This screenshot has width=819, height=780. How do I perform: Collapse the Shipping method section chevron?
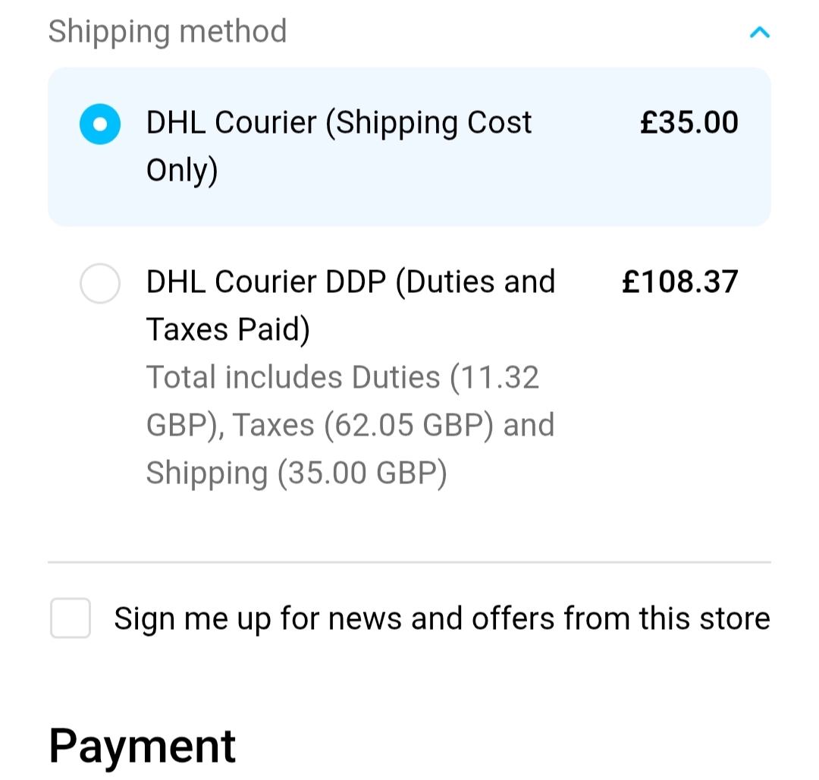(x=759, y=32)
